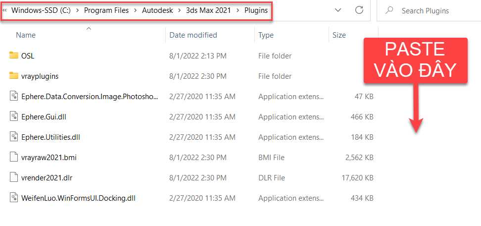
Task: Expand chevron after Autodesk breadcrumb
Action: pos(180,10)
